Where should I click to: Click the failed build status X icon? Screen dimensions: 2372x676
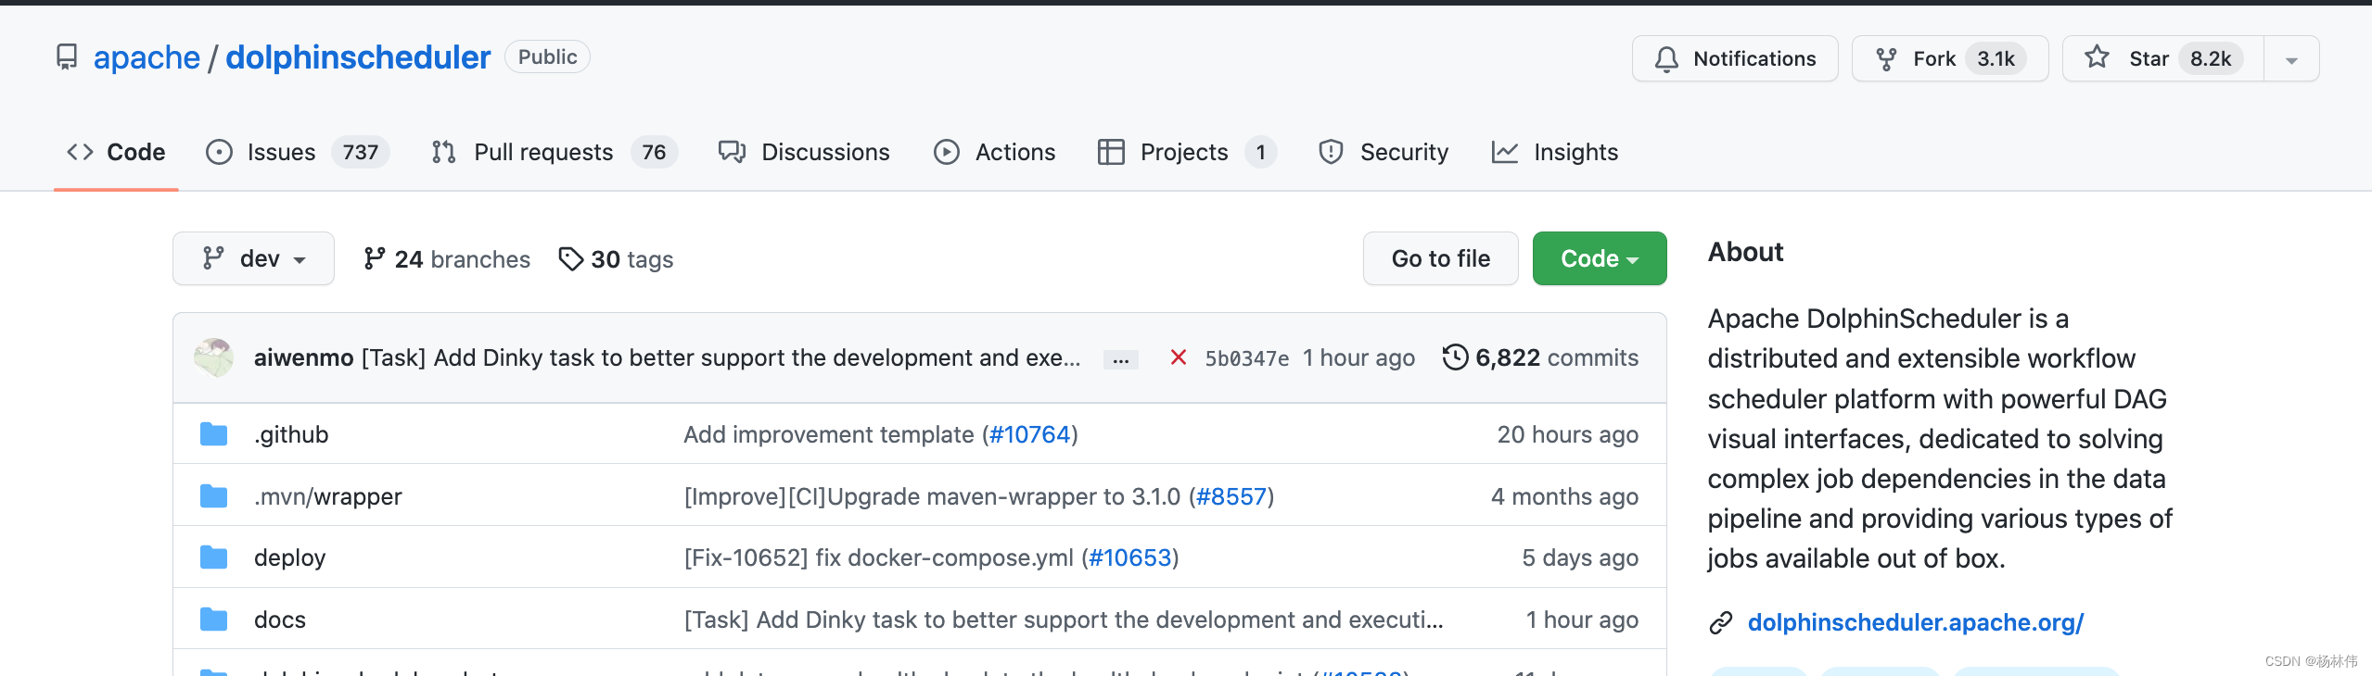[x=1178, y=357]
